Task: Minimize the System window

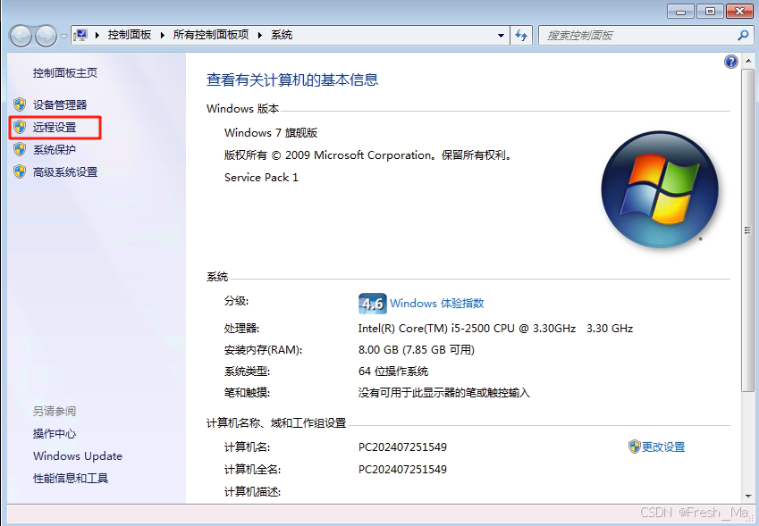Action: pos(680,11)
